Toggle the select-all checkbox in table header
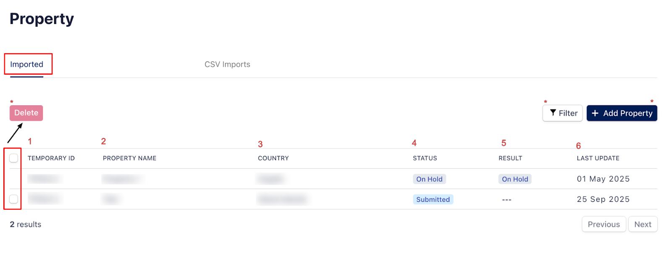 tap(14, 158)
